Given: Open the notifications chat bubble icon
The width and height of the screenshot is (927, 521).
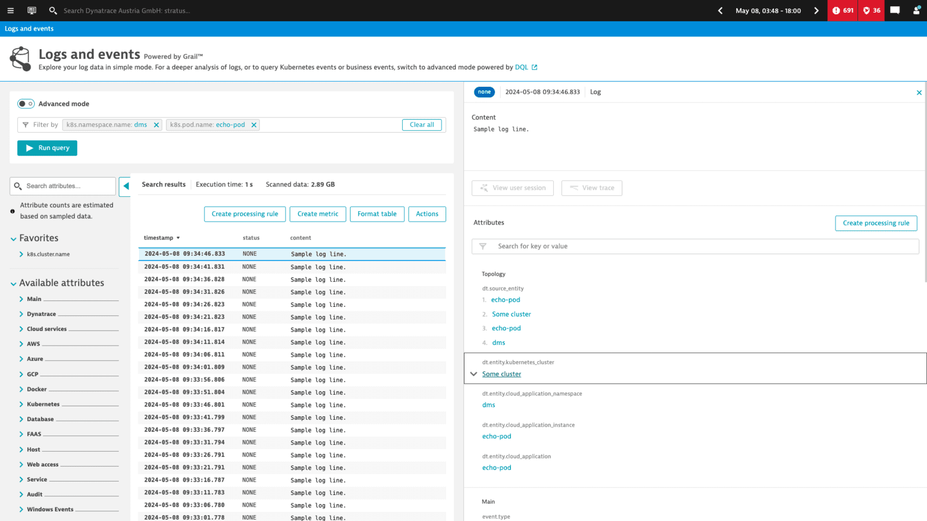Looking at the screenshot, I should click(895, 10).
